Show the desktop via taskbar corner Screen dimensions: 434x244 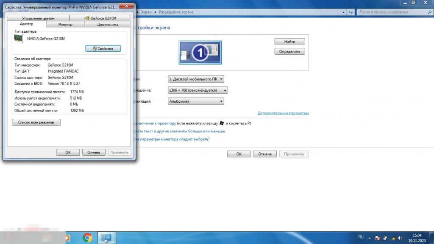click(x=431, y=238)
